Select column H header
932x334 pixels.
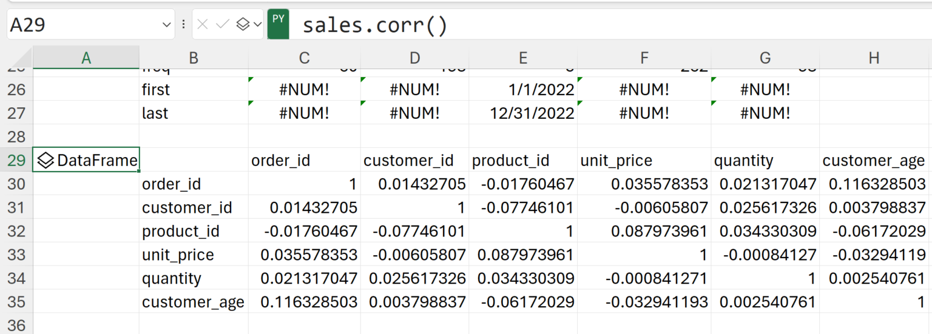coord(874,58)
